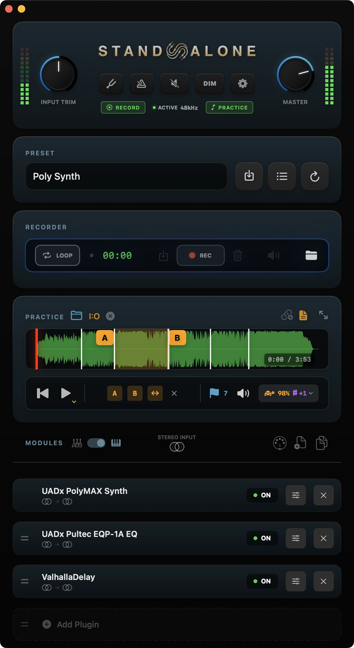Click the INPUT TRIM knob
Screen dimensions: 354x648
(x=58, y=75)
